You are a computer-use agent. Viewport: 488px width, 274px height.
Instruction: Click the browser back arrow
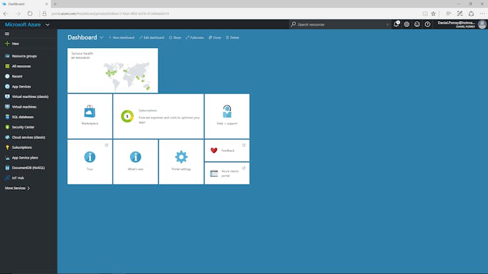click(6, 14)
